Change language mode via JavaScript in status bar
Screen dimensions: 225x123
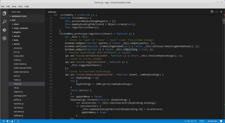coord(212,121)
